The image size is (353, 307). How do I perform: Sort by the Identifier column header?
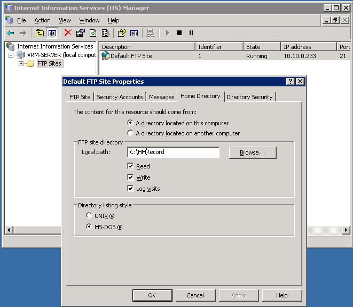click(x=219, y=47)
